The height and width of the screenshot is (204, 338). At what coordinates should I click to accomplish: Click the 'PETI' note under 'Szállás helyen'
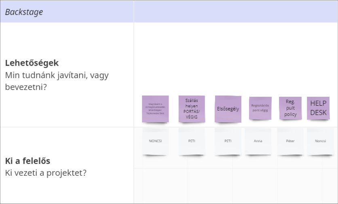(x=192, y=142)
